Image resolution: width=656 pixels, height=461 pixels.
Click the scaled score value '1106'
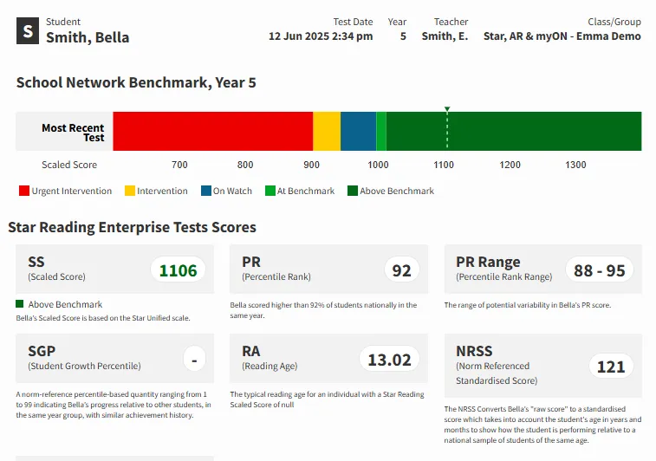point(178,270)
